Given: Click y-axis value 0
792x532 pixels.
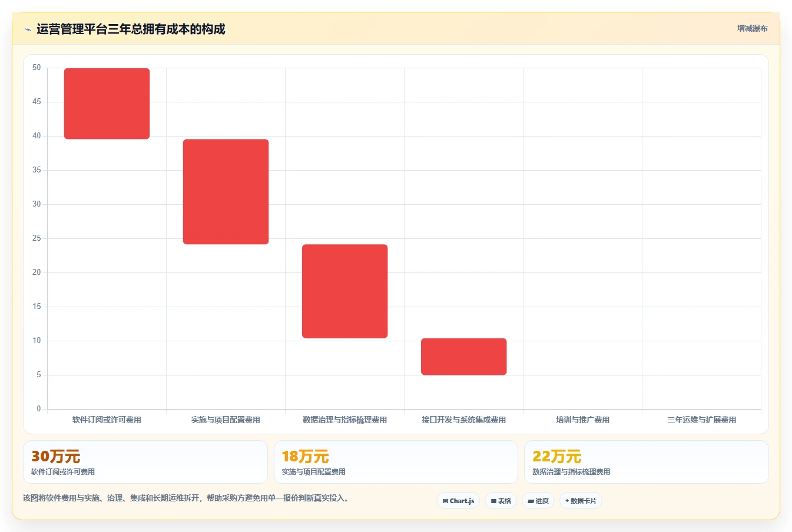Looking at the screenshot, I should (39, 409).
